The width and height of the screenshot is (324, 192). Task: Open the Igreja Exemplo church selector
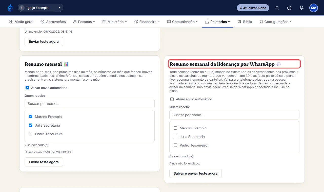click(x=40, y=8)
